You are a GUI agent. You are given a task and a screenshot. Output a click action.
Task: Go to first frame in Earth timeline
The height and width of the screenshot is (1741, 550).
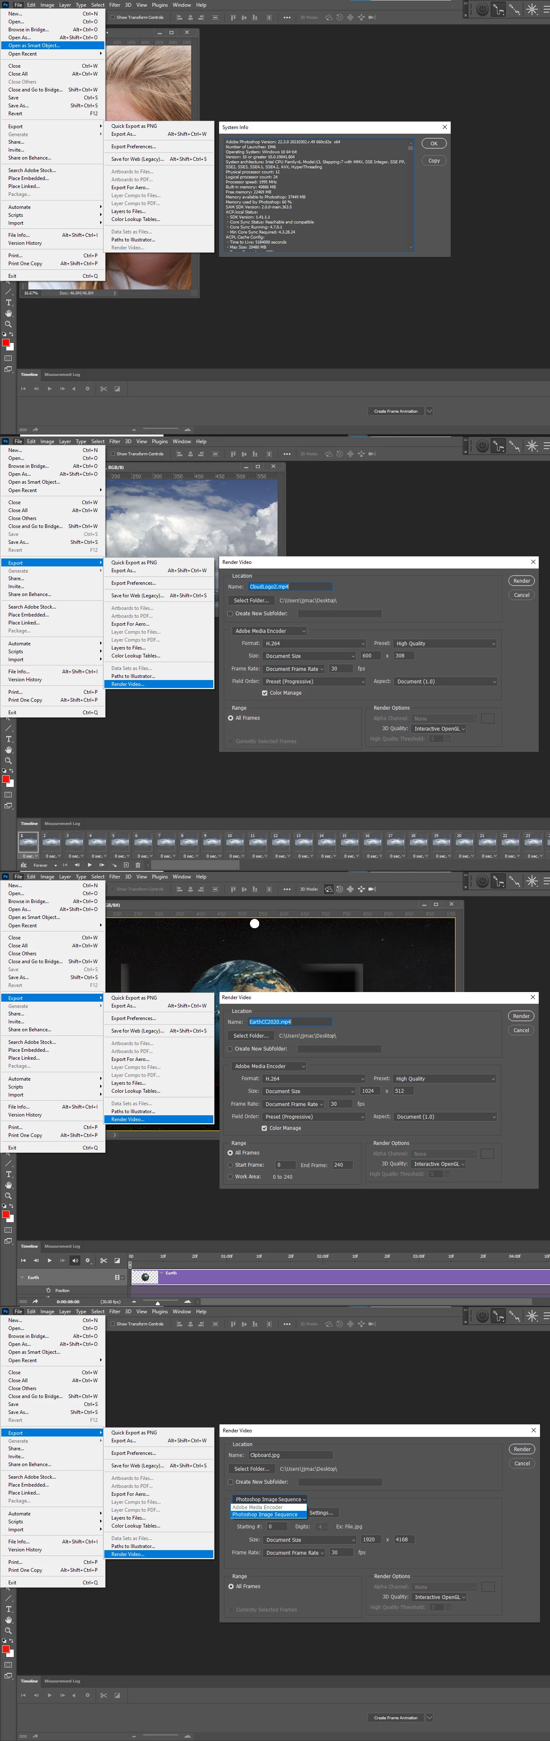click(x=23, y=1260)
